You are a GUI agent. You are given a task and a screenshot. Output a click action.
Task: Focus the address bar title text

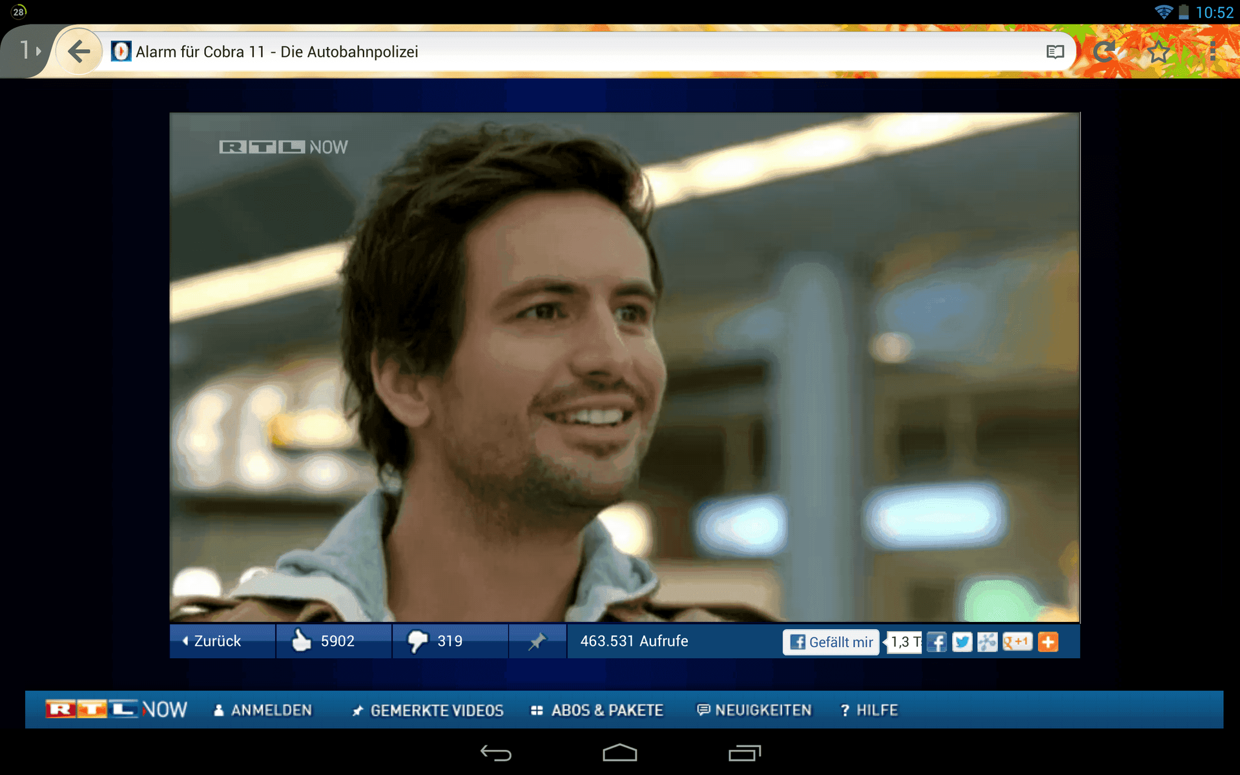(277, 52)
